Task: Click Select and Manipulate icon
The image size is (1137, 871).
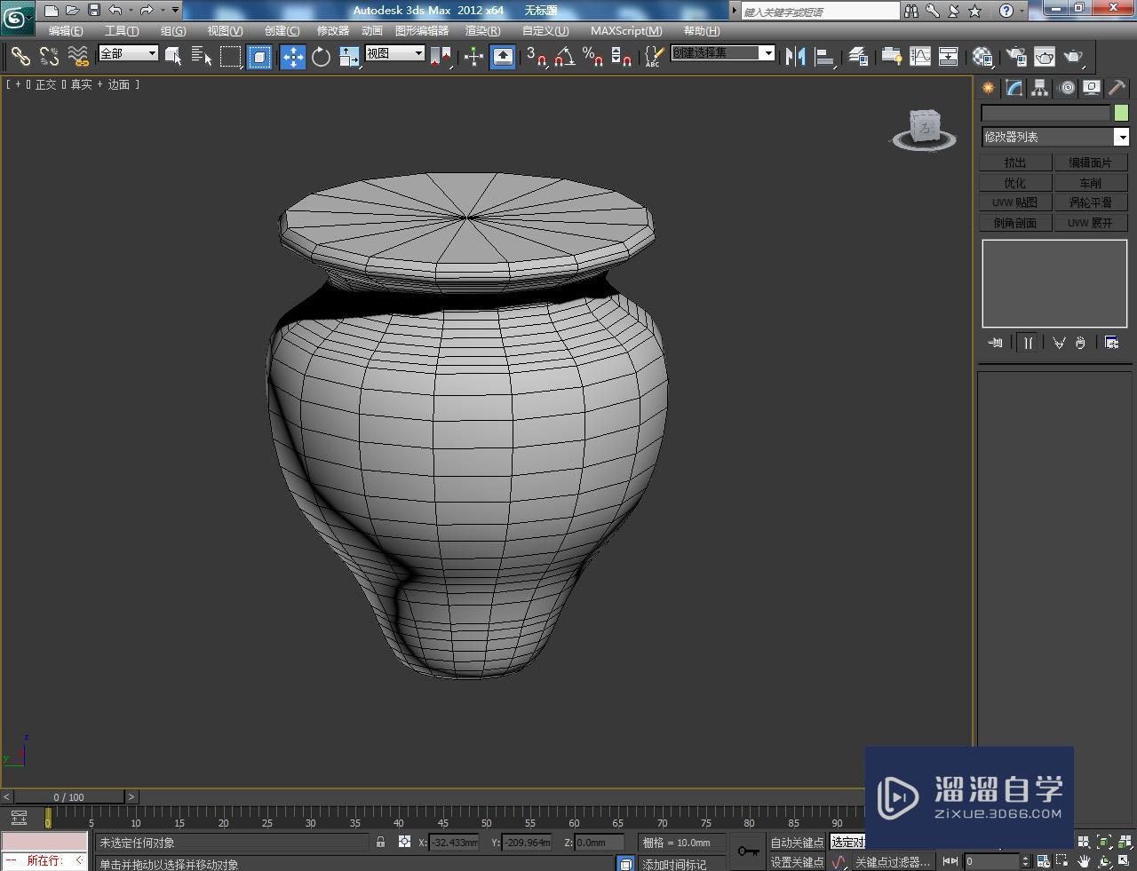Action: tap(473, 57)
